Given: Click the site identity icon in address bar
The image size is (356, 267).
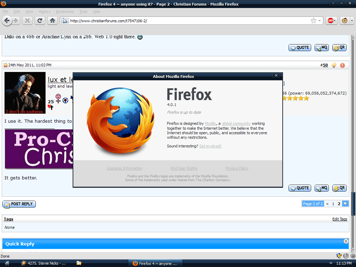Looking at the screenshot, I should pyautogui.click(x=65, y=21).
